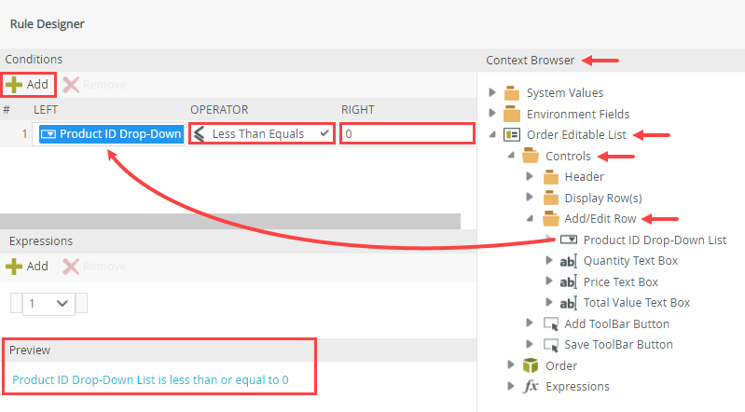Viewport: 745px width, 412px height.
Task: Collapse the Order Editable List node
Action: click(492, 135)
